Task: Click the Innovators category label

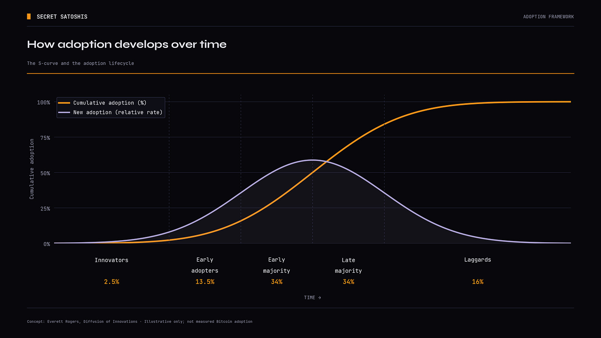Action: tap(111, 260)
